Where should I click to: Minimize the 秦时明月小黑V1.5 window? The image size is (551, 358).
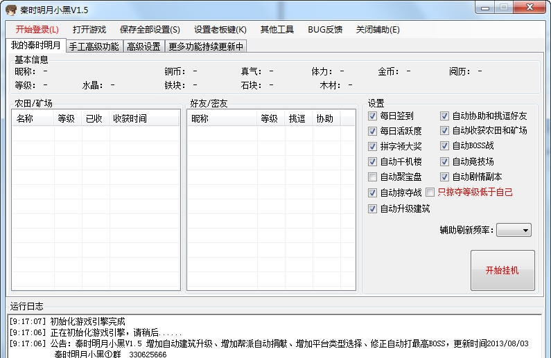click(485, 8)
